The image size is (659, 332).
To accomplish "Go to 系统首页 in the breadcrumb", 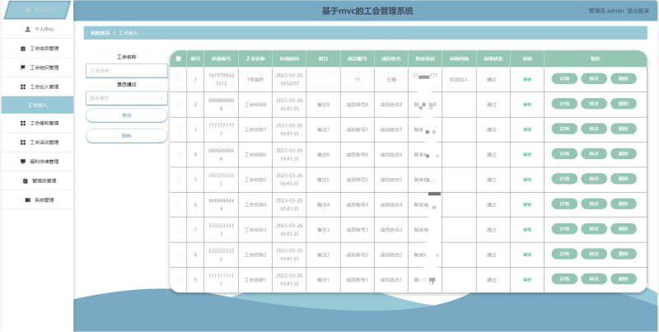I will click(100, 33).
